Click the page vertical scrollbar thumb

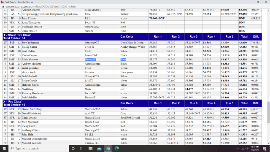[x=268, y=112]
